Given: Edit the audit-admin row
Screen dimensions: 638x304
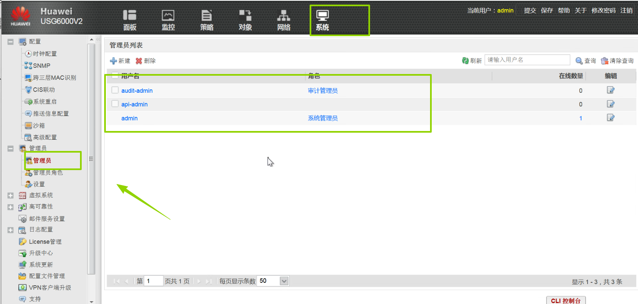Looking at the screenshot, I should tap(610, 90).
